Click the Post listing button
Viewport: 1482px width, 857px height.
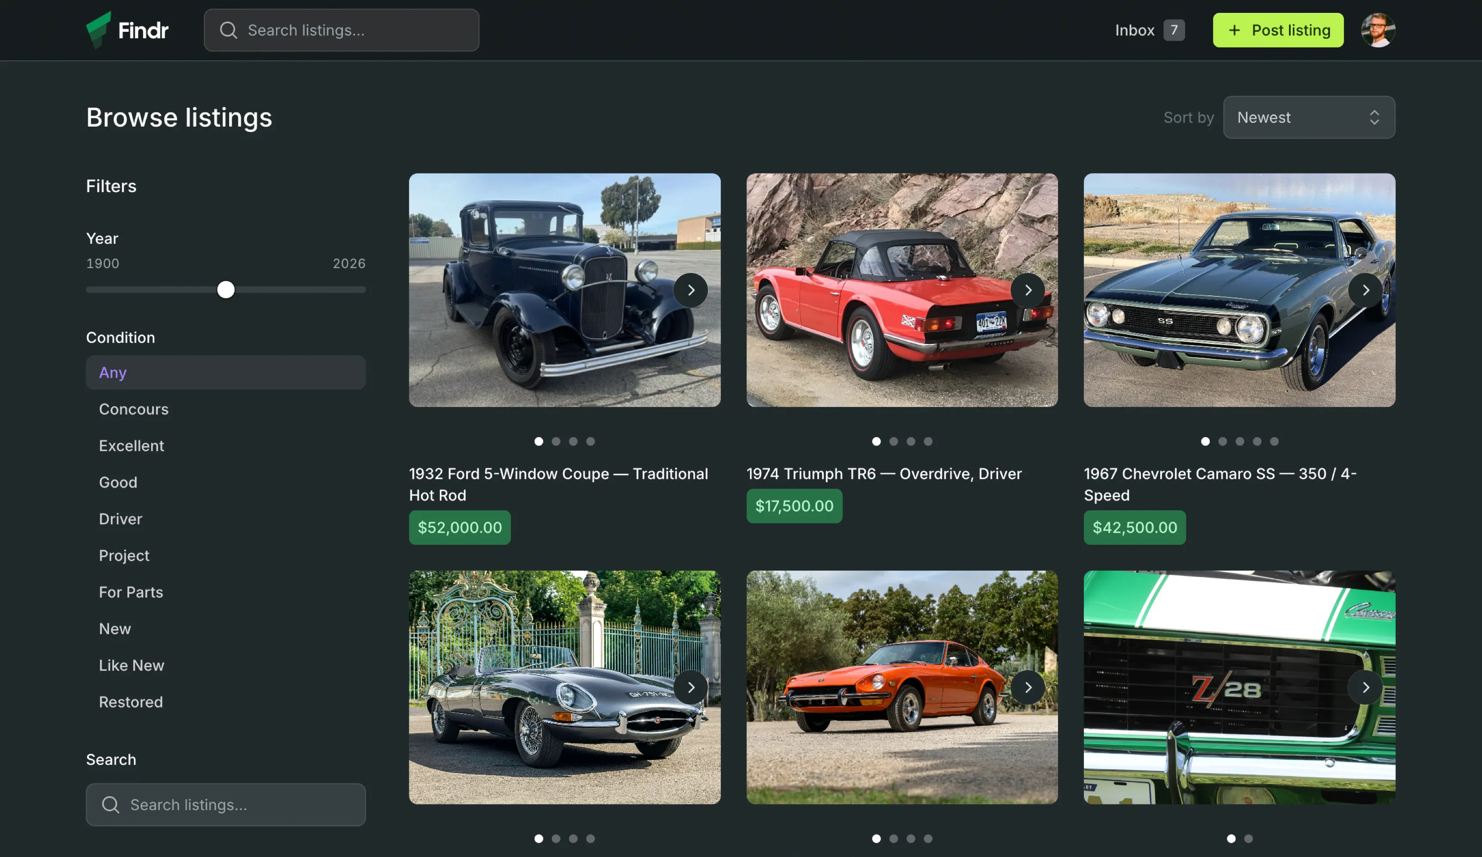pos(1278,30)
